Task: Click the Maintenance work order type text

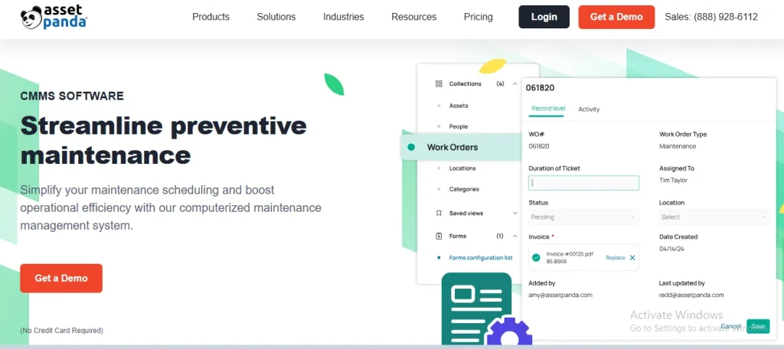Action: [678, 146]
